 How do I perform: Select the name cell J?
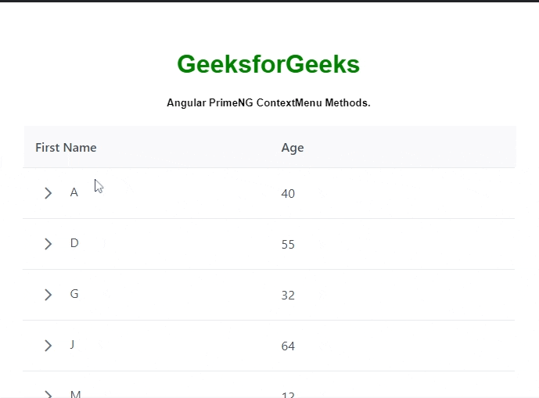(73, 345)
